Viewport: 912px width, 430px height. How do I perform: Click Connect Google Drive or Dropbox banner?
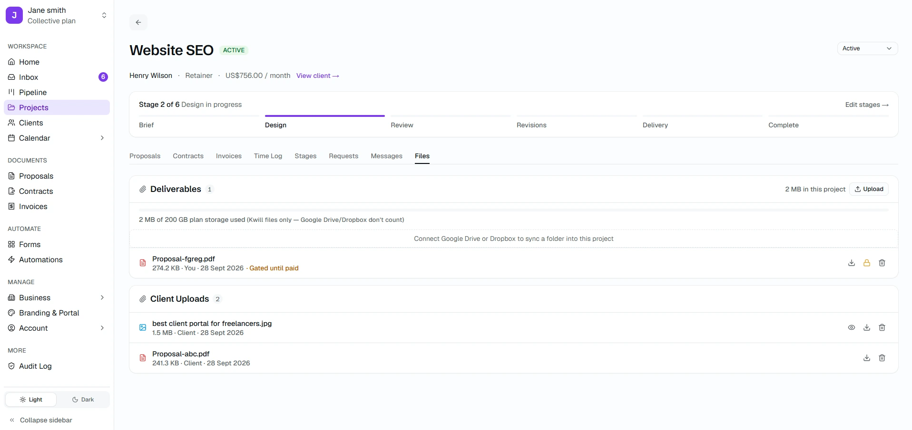514,239
